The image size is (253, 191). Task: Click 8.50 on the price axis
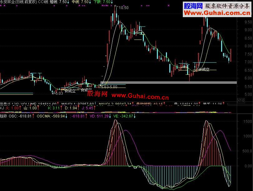[x=248, y=38]
